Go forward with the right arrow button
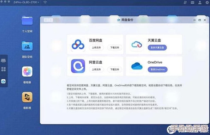Image resolution: width=210 pixels, height=135 pixels. (x=51, y=20)
